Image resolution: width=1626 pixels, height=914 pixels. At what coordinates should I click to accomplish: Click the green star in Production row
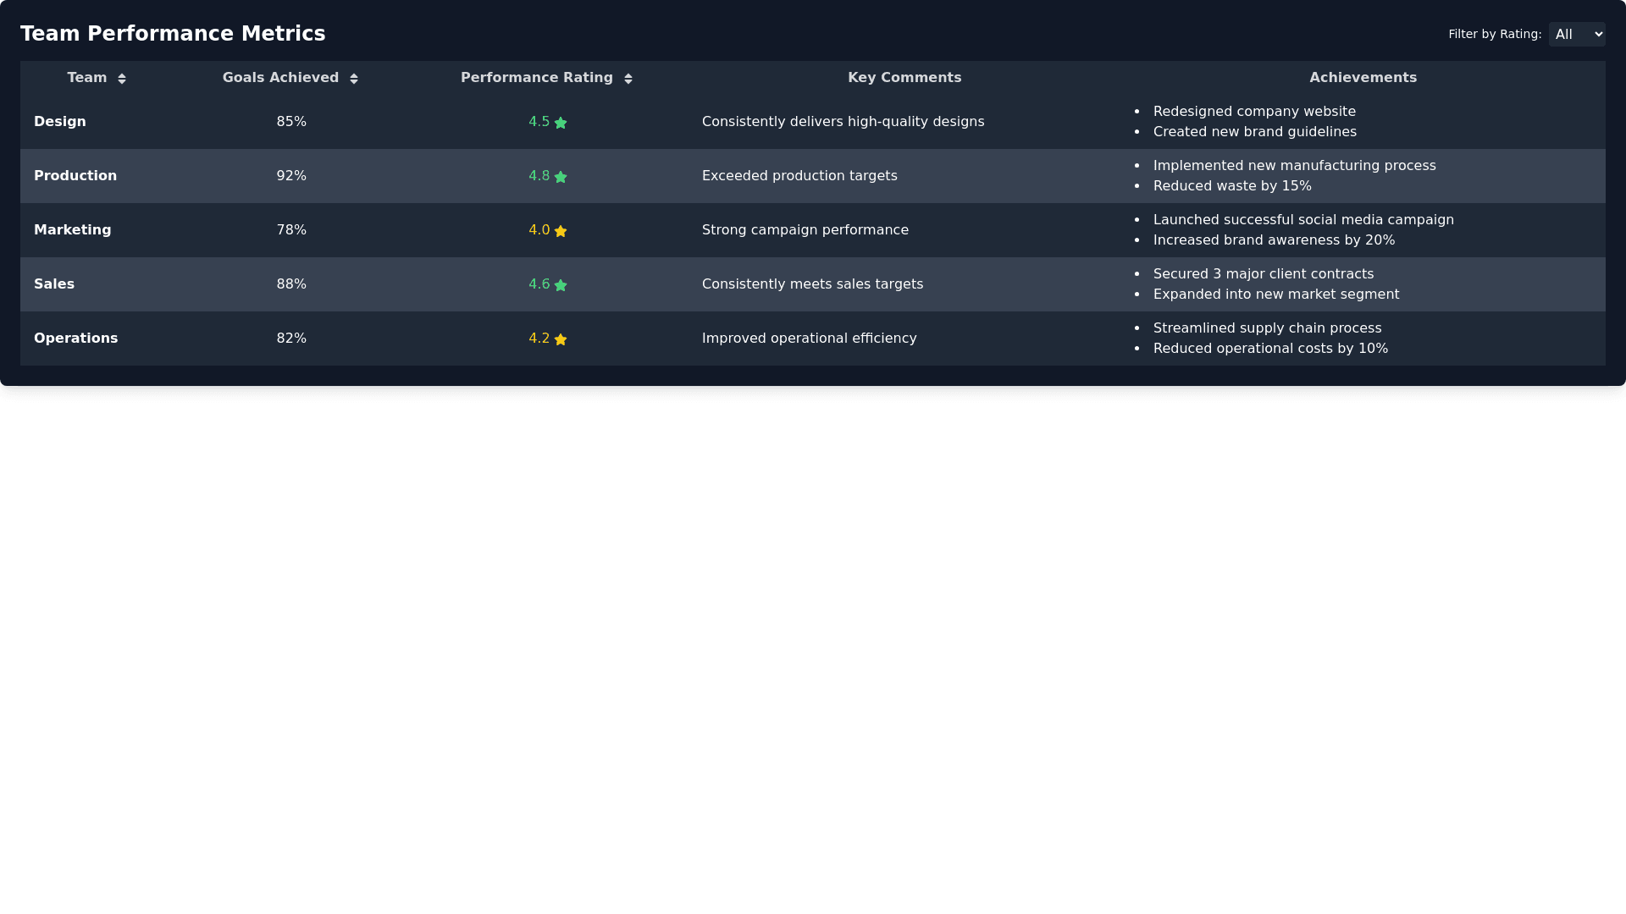pos(561,177)
